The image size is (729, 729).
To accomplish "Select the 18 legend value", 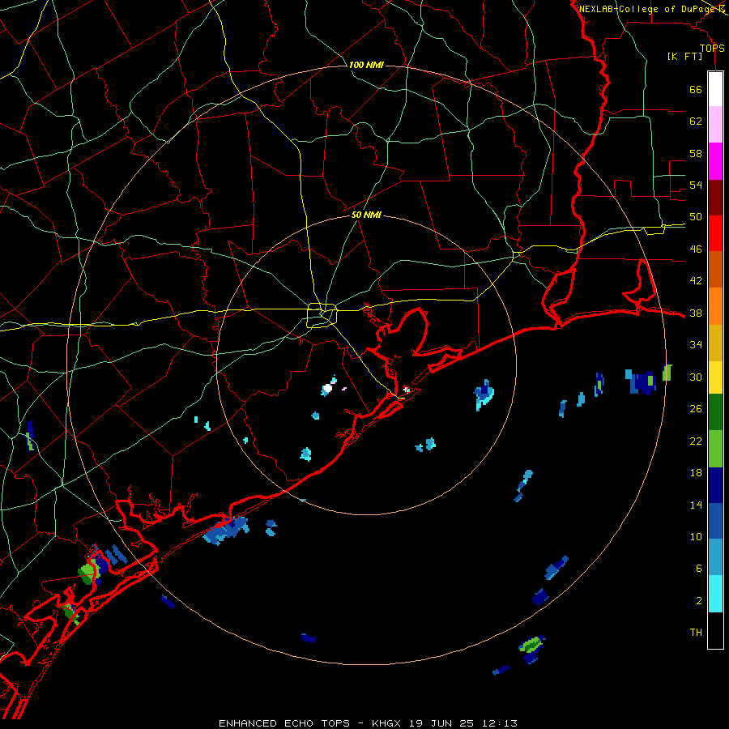I will pyautogui.click(x=696, y=473).
